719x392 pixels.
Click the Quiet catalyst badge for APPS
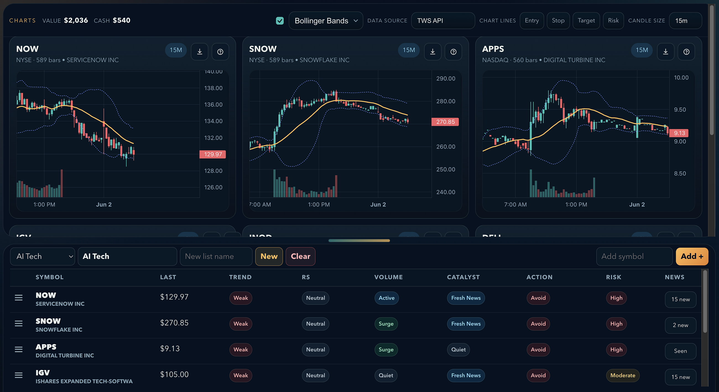(x=458, y=350)
